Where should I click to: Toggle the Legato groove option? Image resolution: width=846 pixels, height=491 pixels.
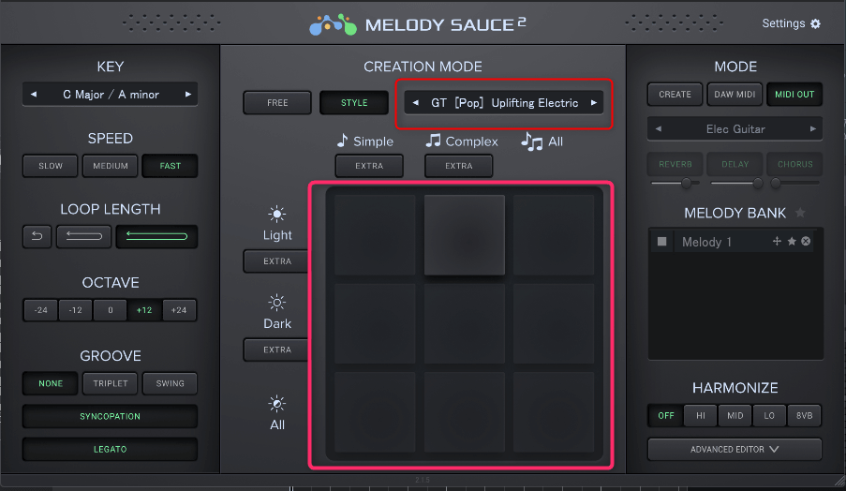(x=110, y=449)
